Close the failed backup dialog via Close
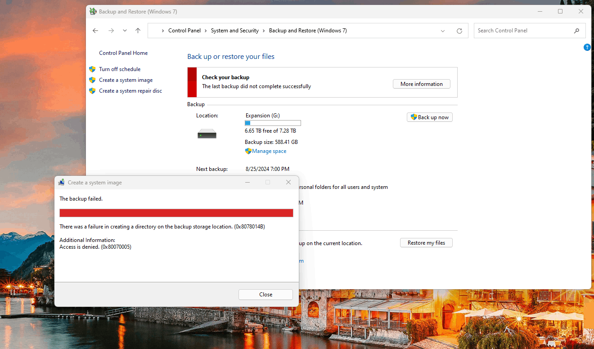The height and width of the screenshot is (349, 594). click(266, 295)
